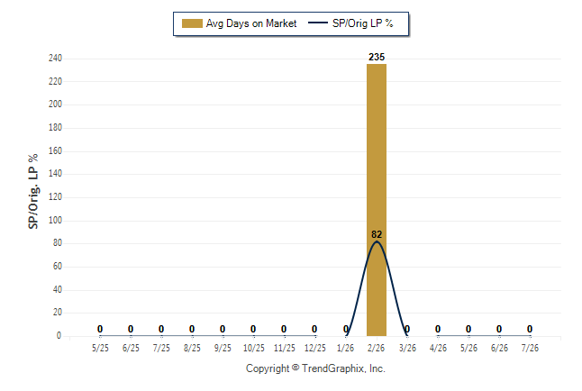Viewport: 582px width, 391px height.
Task: Click the 100 y-axis tick label
Action: (x=55, y=220)
